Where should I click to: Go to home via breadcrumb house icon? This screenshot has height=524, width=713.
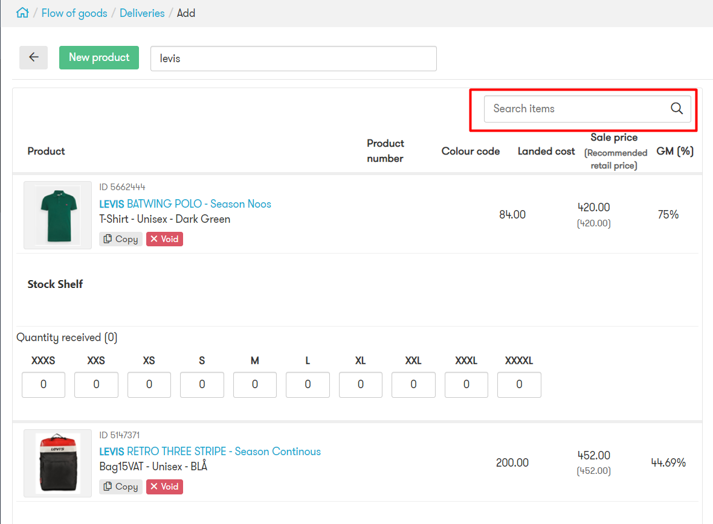22,13
